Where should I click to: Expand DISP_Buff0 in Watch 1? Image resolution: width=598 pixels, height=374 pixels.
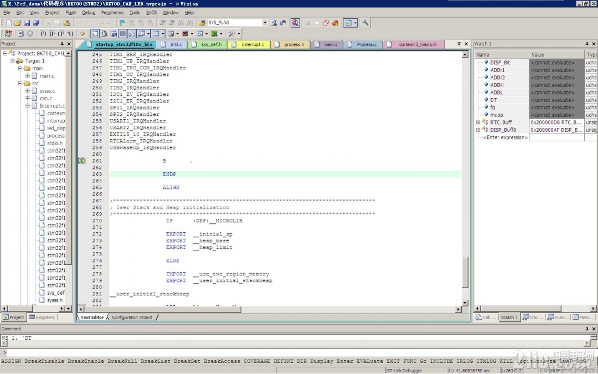478,130
